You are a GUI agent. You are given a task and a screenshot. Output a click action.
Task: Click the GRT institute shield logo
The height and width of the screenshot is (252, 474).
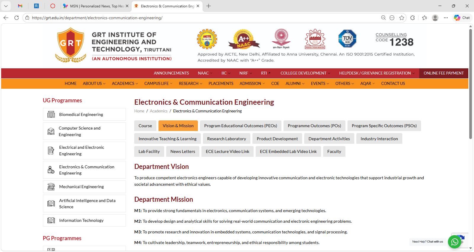point(70,45)
